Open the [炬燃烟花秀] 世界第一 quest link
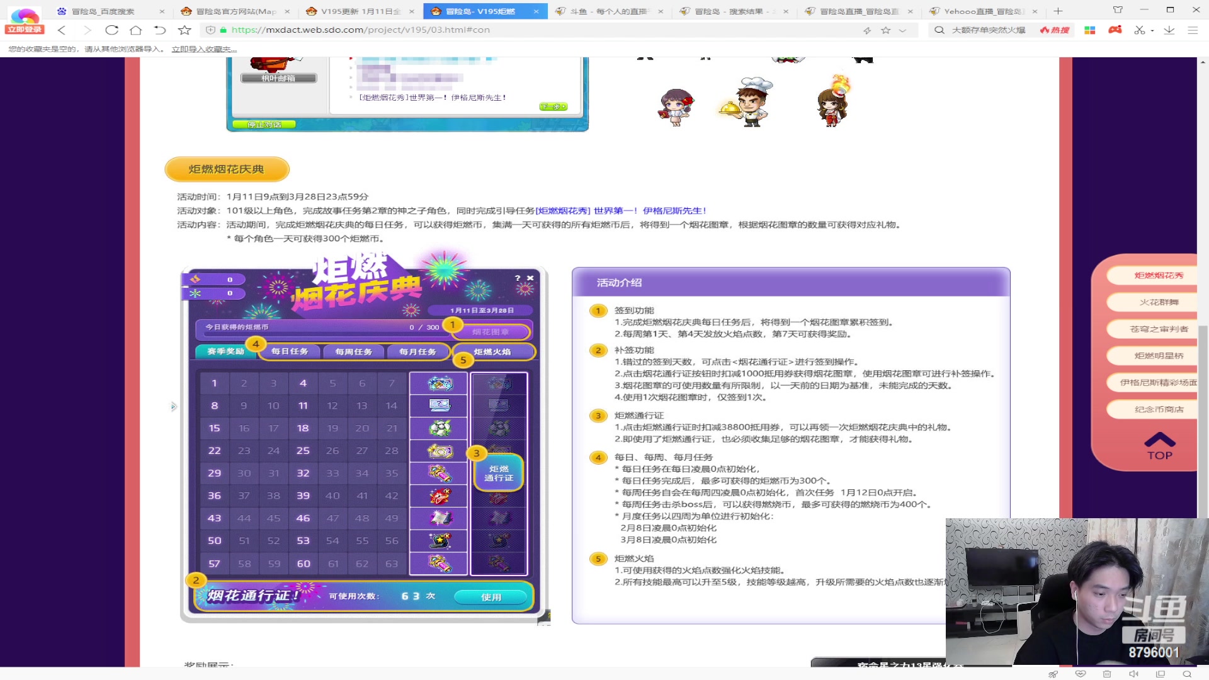Image resolution: width=1209 pixels, height=680 pixels. tap(621, 211)
